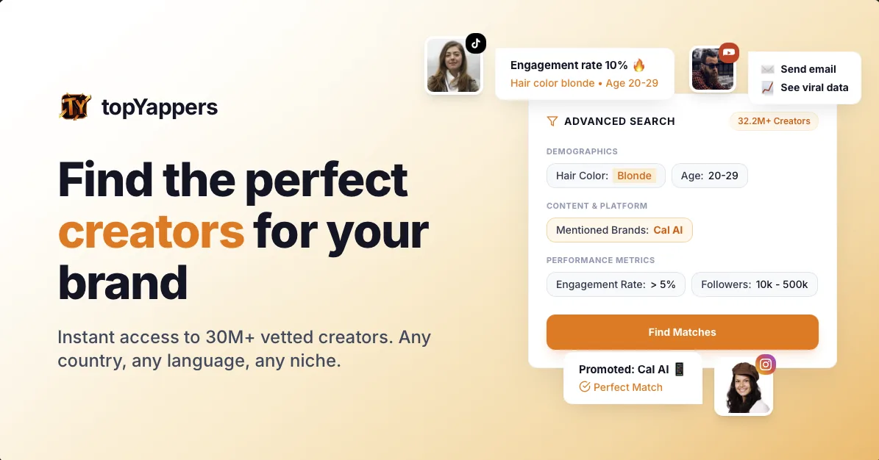Open the bearded YouTube creator thumbnail
This screenshot has width=879, height=460.
pyautogui.click(x=713, y=68)
